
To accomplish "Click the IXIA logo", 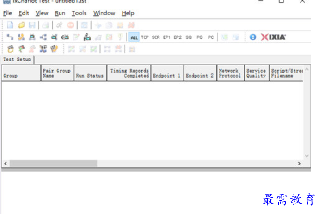I will 273,37.
